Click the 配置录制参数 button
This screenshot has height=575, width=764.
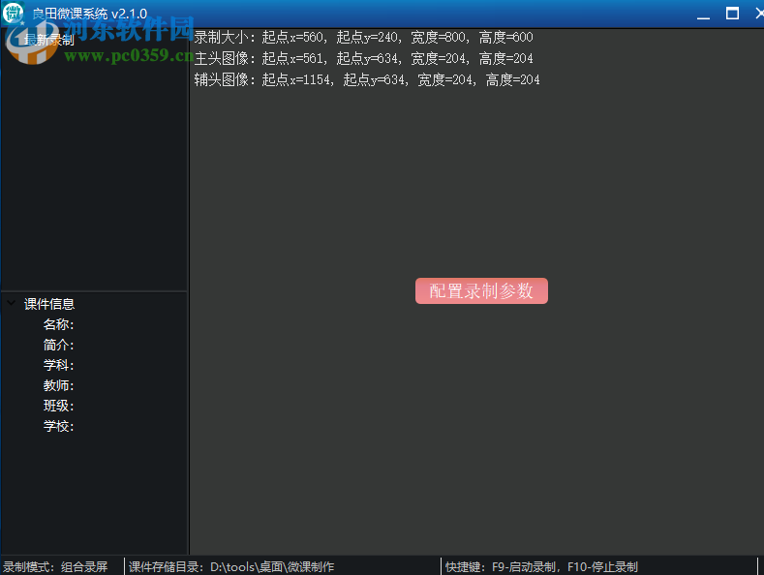pos(481,291)
